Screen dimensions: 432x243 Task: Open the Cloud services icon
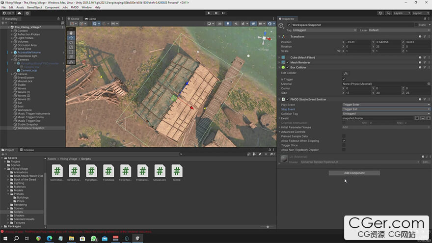[19, 13]
